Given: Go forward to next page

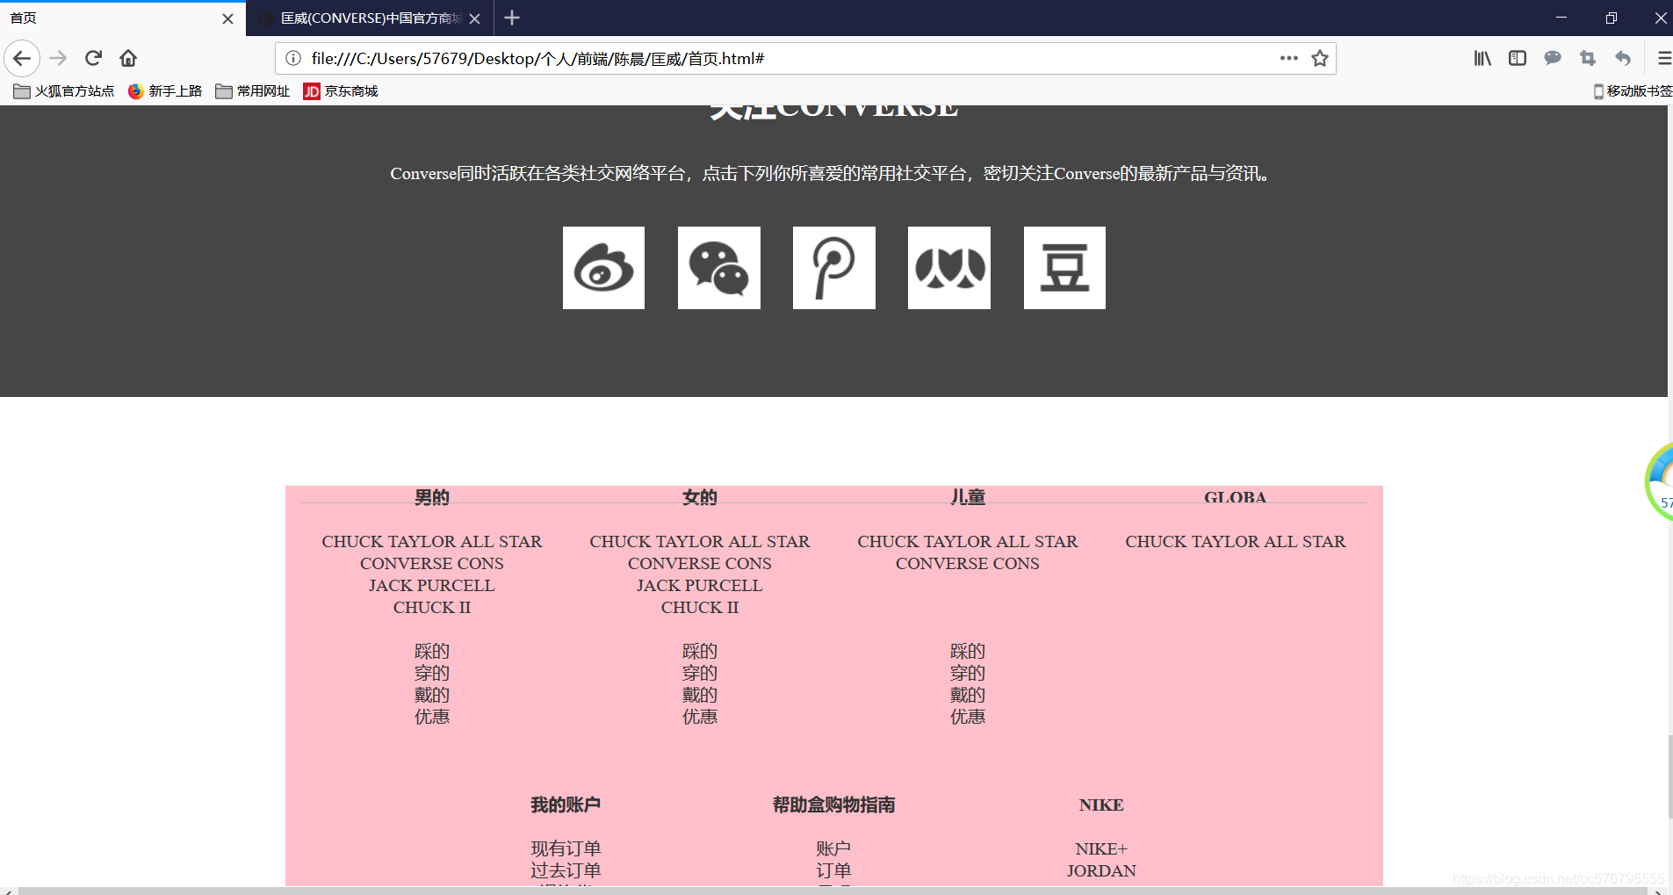Looking at the screenshot, I should [58, 59].
